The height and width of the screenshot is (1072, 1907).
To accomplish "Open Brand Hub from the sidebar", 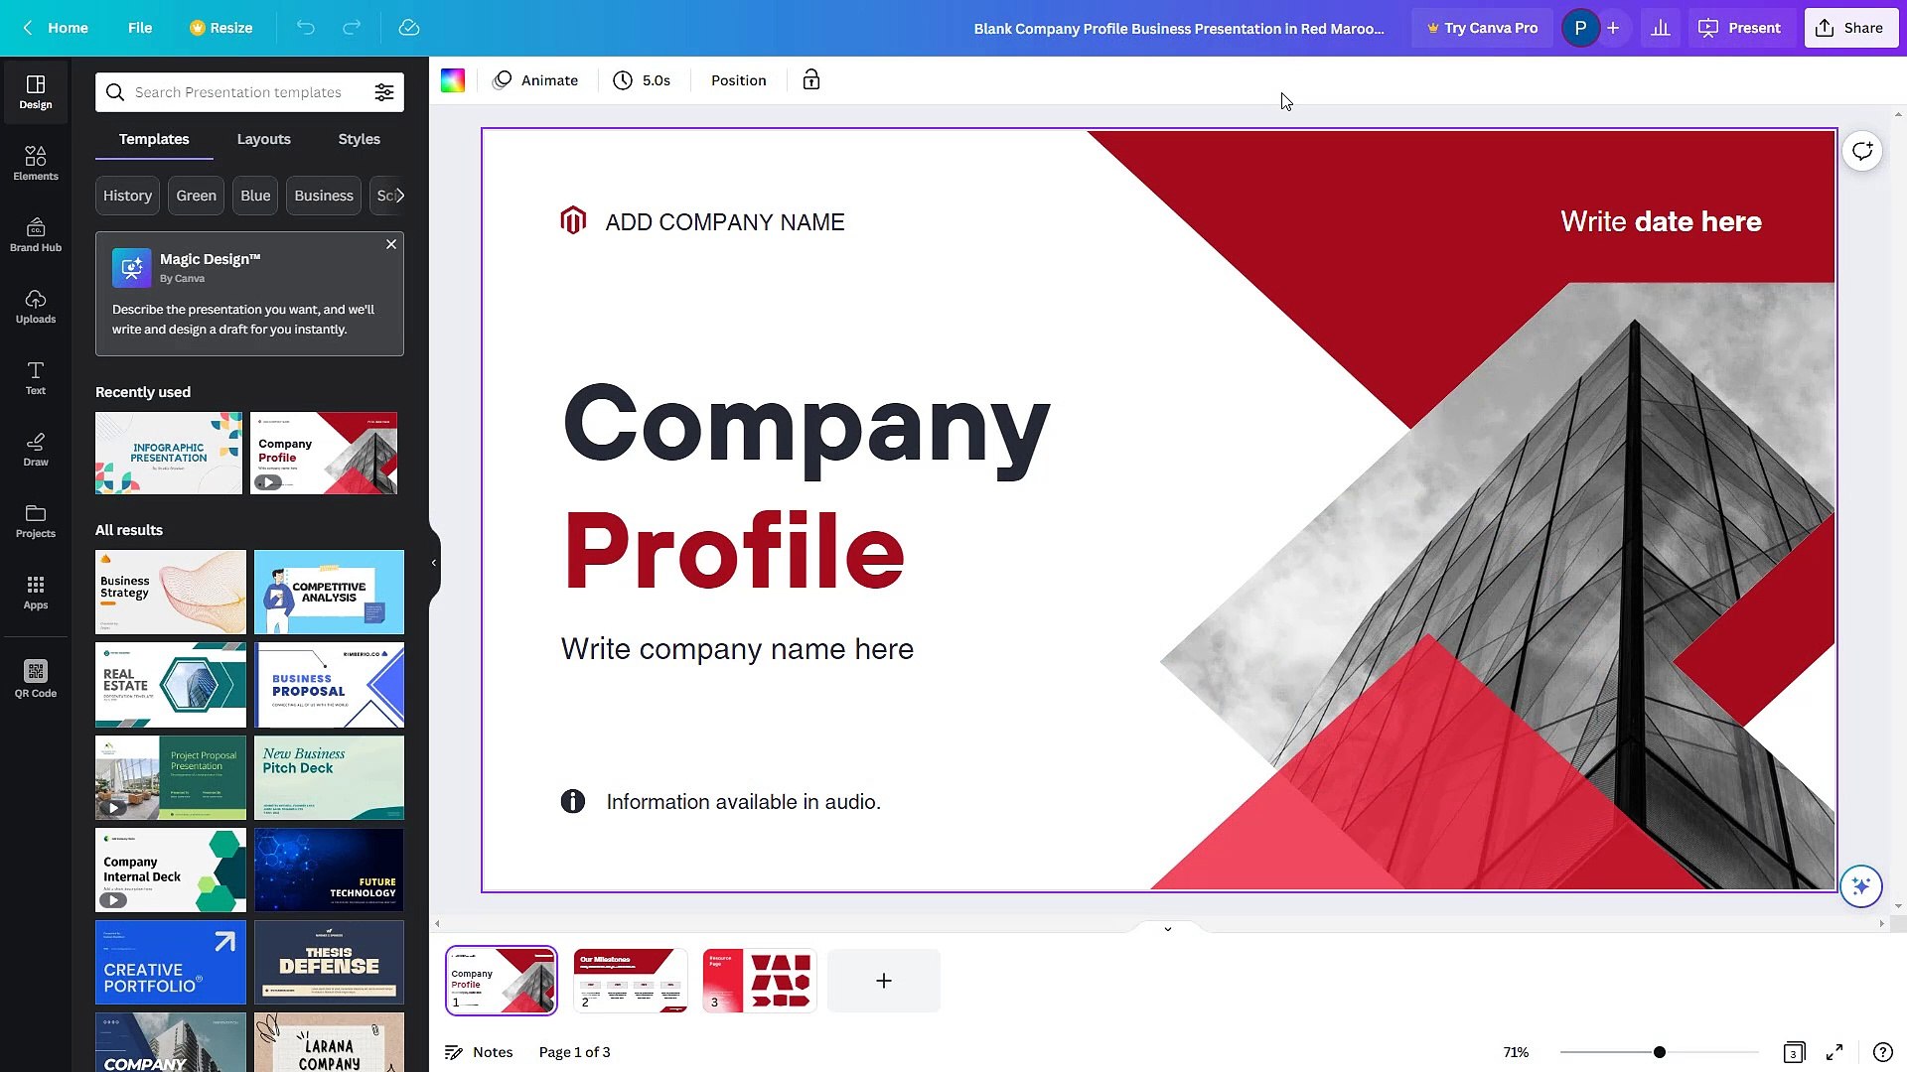I will [36, 234].
